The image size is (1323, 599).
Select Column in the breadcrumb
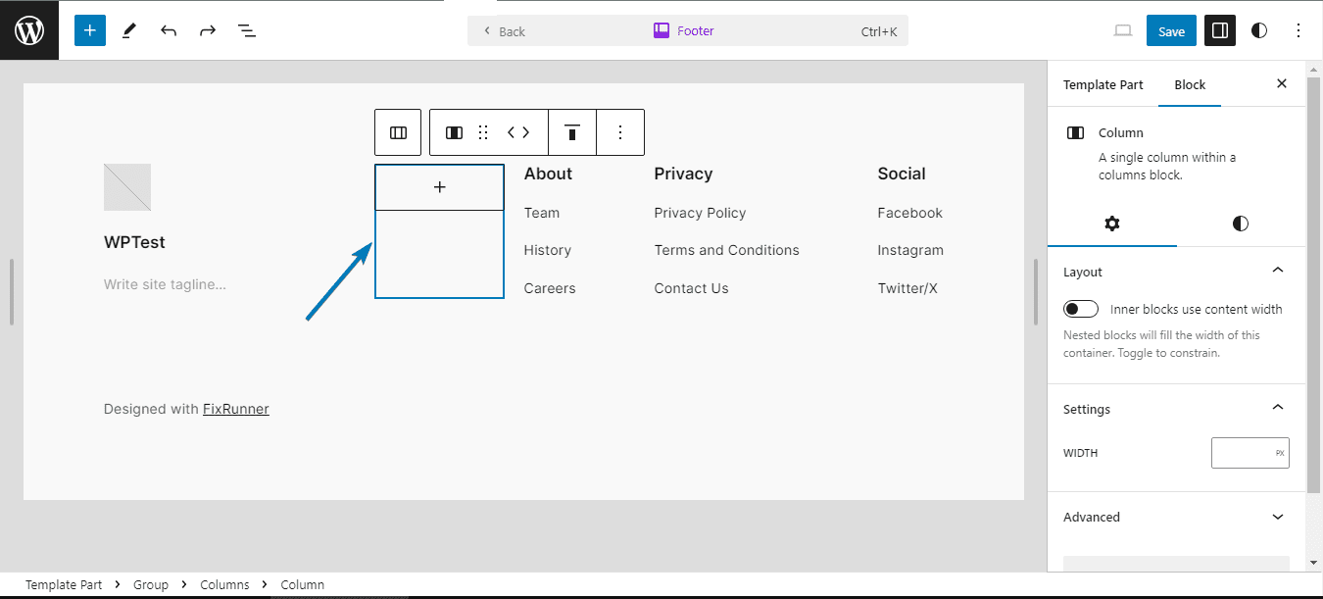(x=303, y=584)
